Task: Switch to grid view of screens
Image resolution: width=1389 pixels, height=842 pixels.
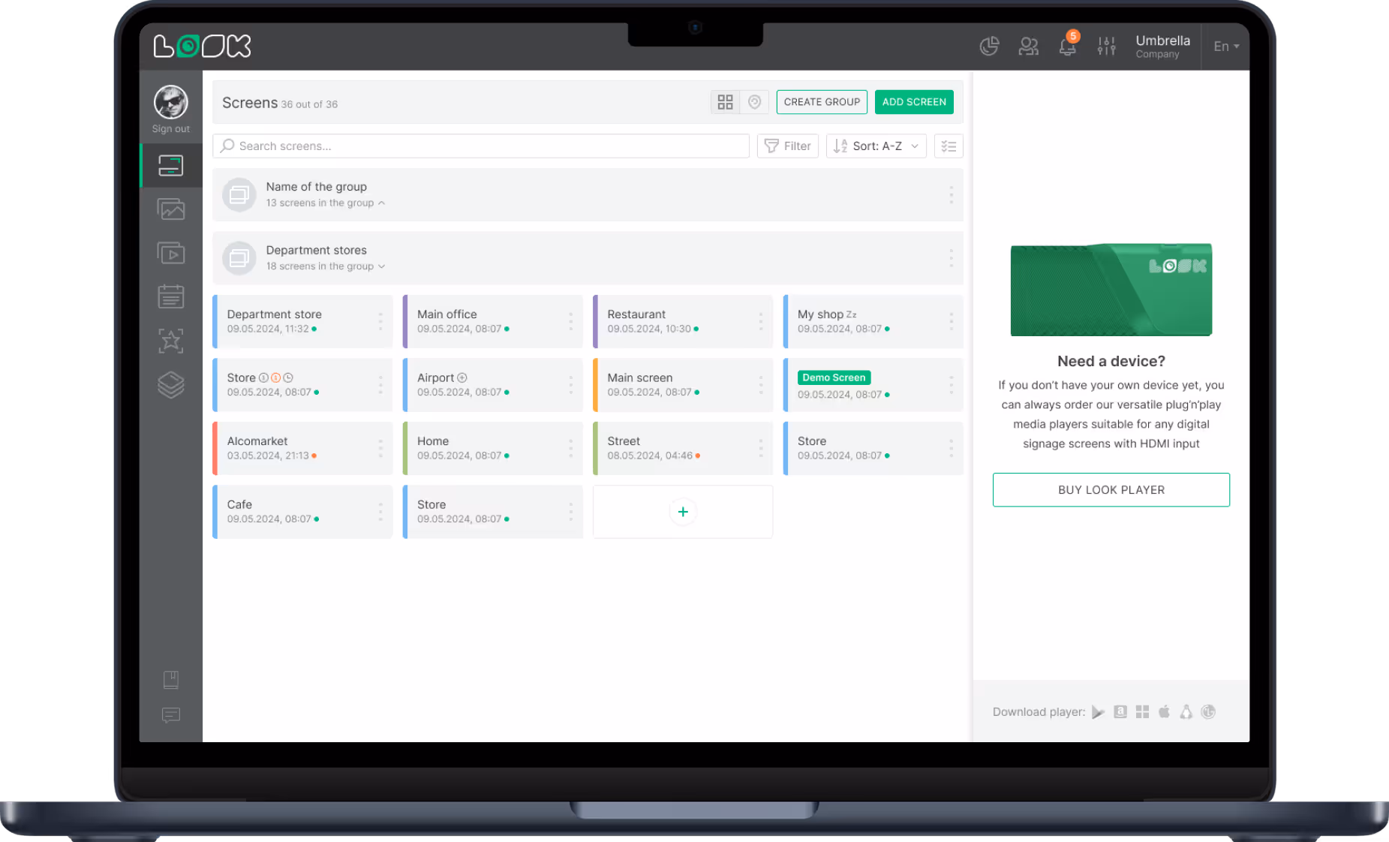Action: coord(725,101)
